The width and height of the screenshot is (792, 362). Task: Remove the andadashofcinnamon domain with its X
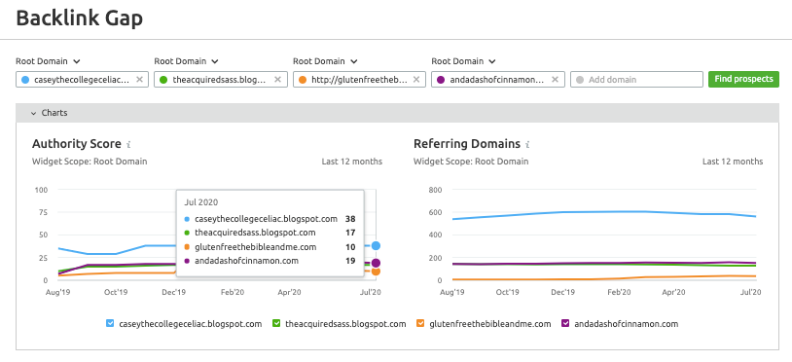(x=555, y=79)
